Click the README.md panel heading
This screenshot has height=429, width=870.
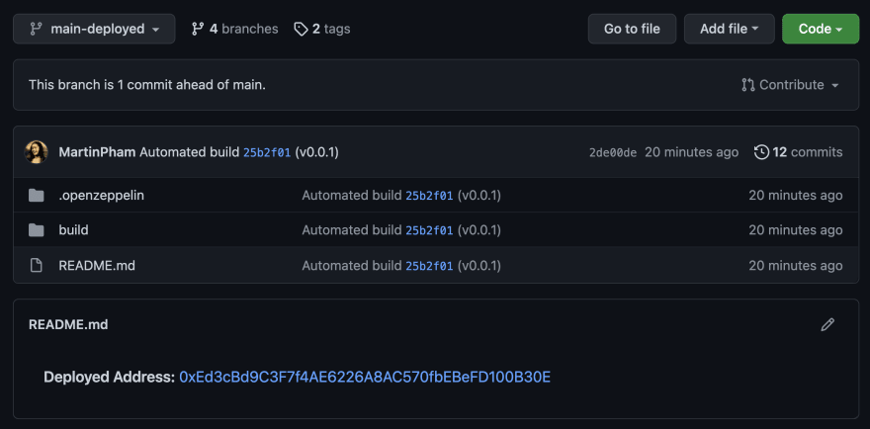pos(68,324)
